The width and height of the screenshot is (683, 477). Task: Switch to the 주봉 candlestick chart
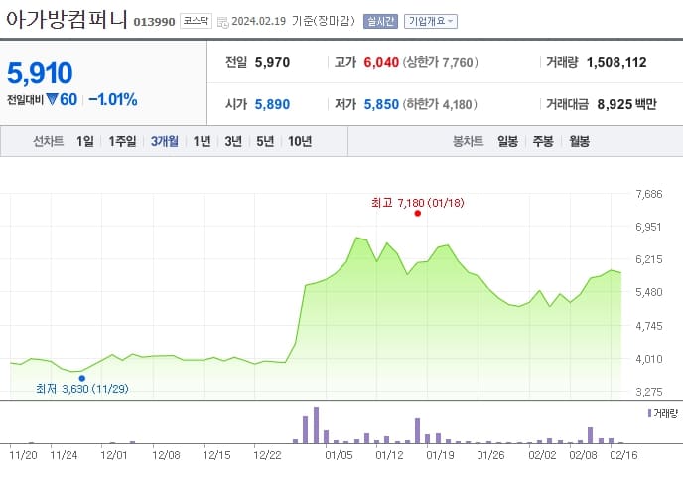(x=543, y=141)
